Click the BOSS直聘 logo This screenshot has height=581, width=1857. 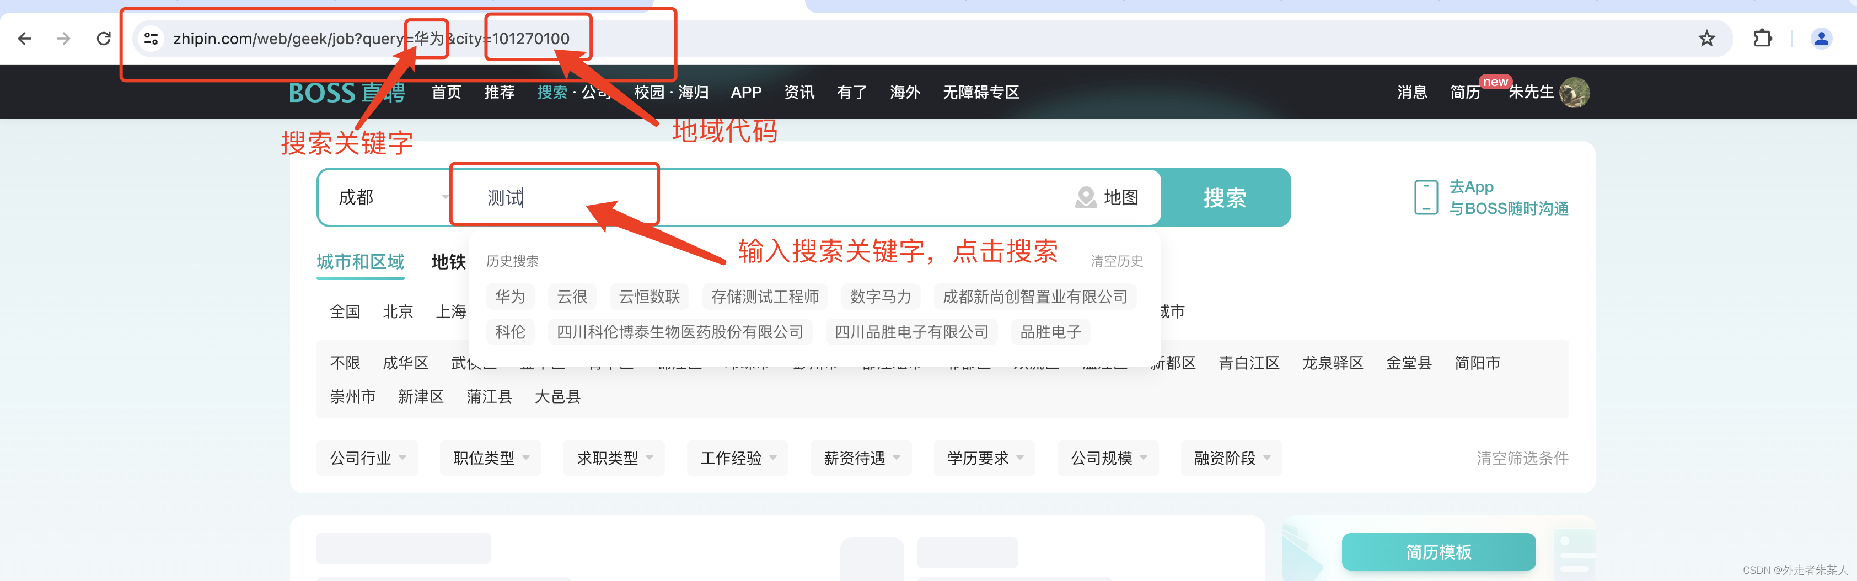(347, 92)
